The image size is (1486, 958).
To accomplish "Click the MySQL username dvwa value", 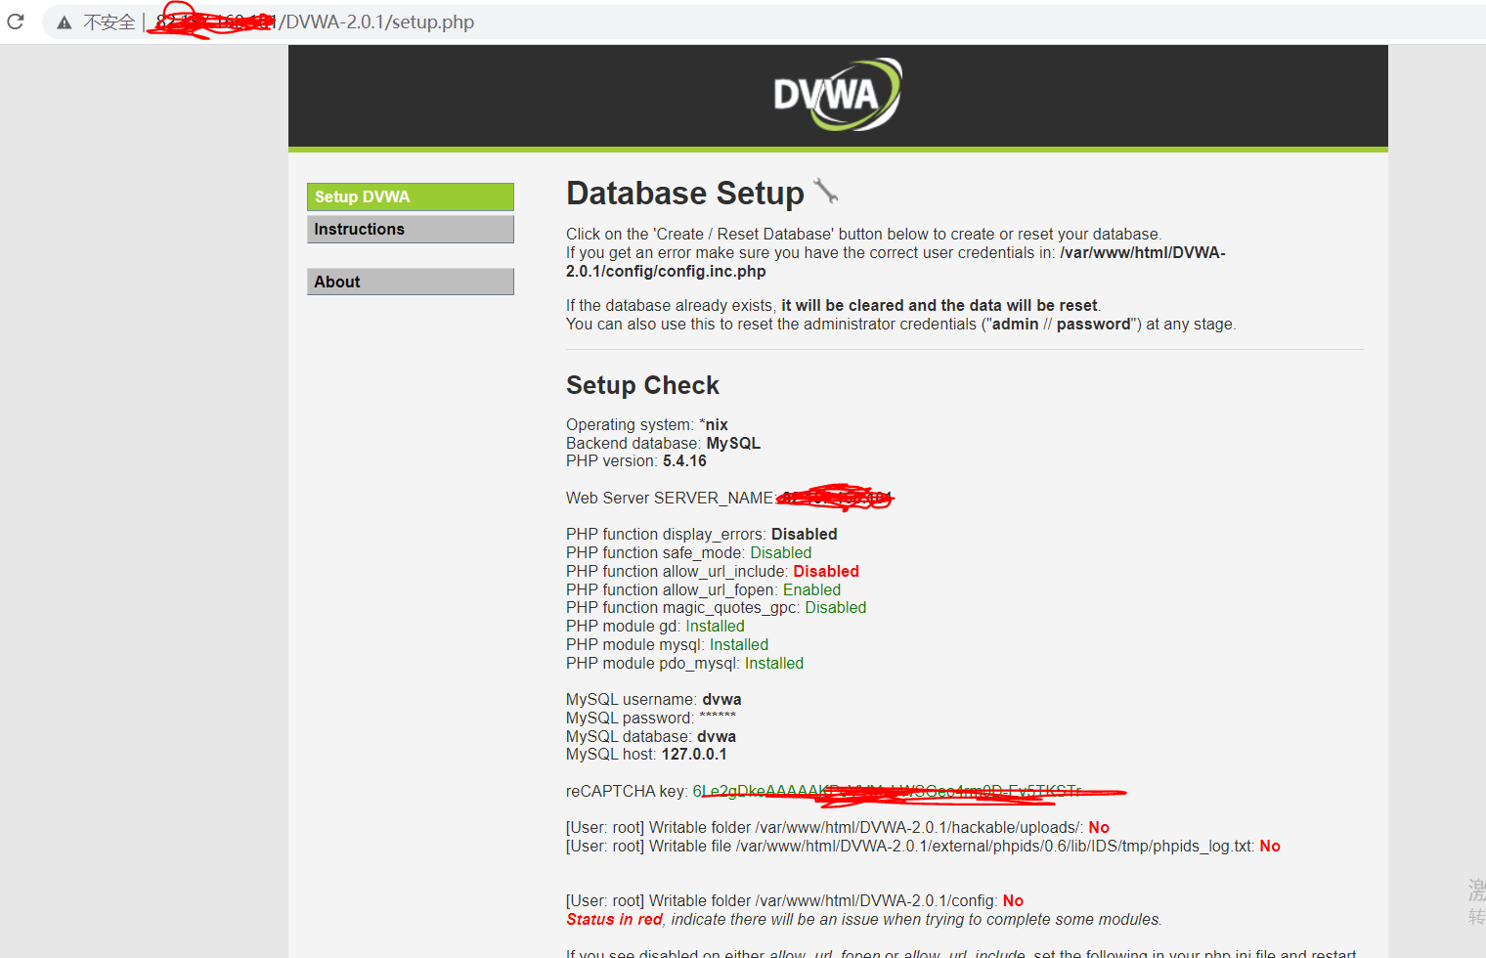I will click(x=721, y=700).
